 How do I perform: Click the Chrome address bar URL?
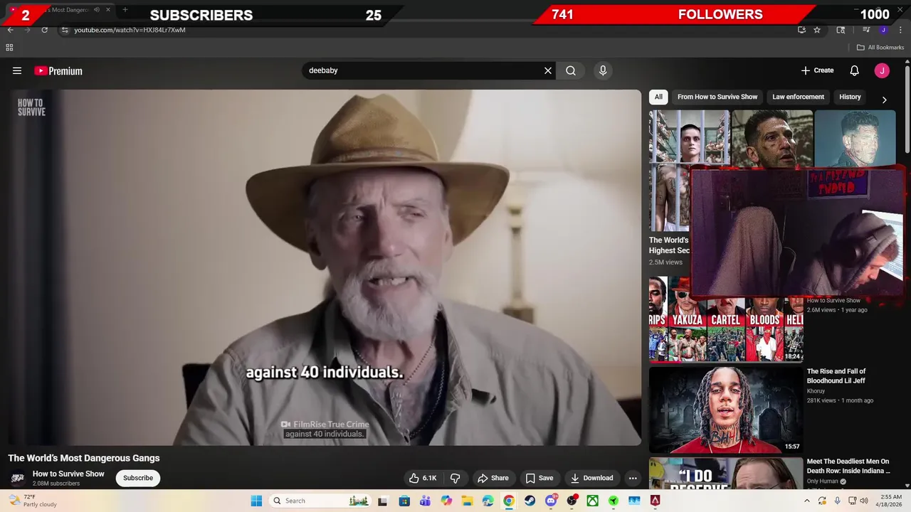(130, 30)
